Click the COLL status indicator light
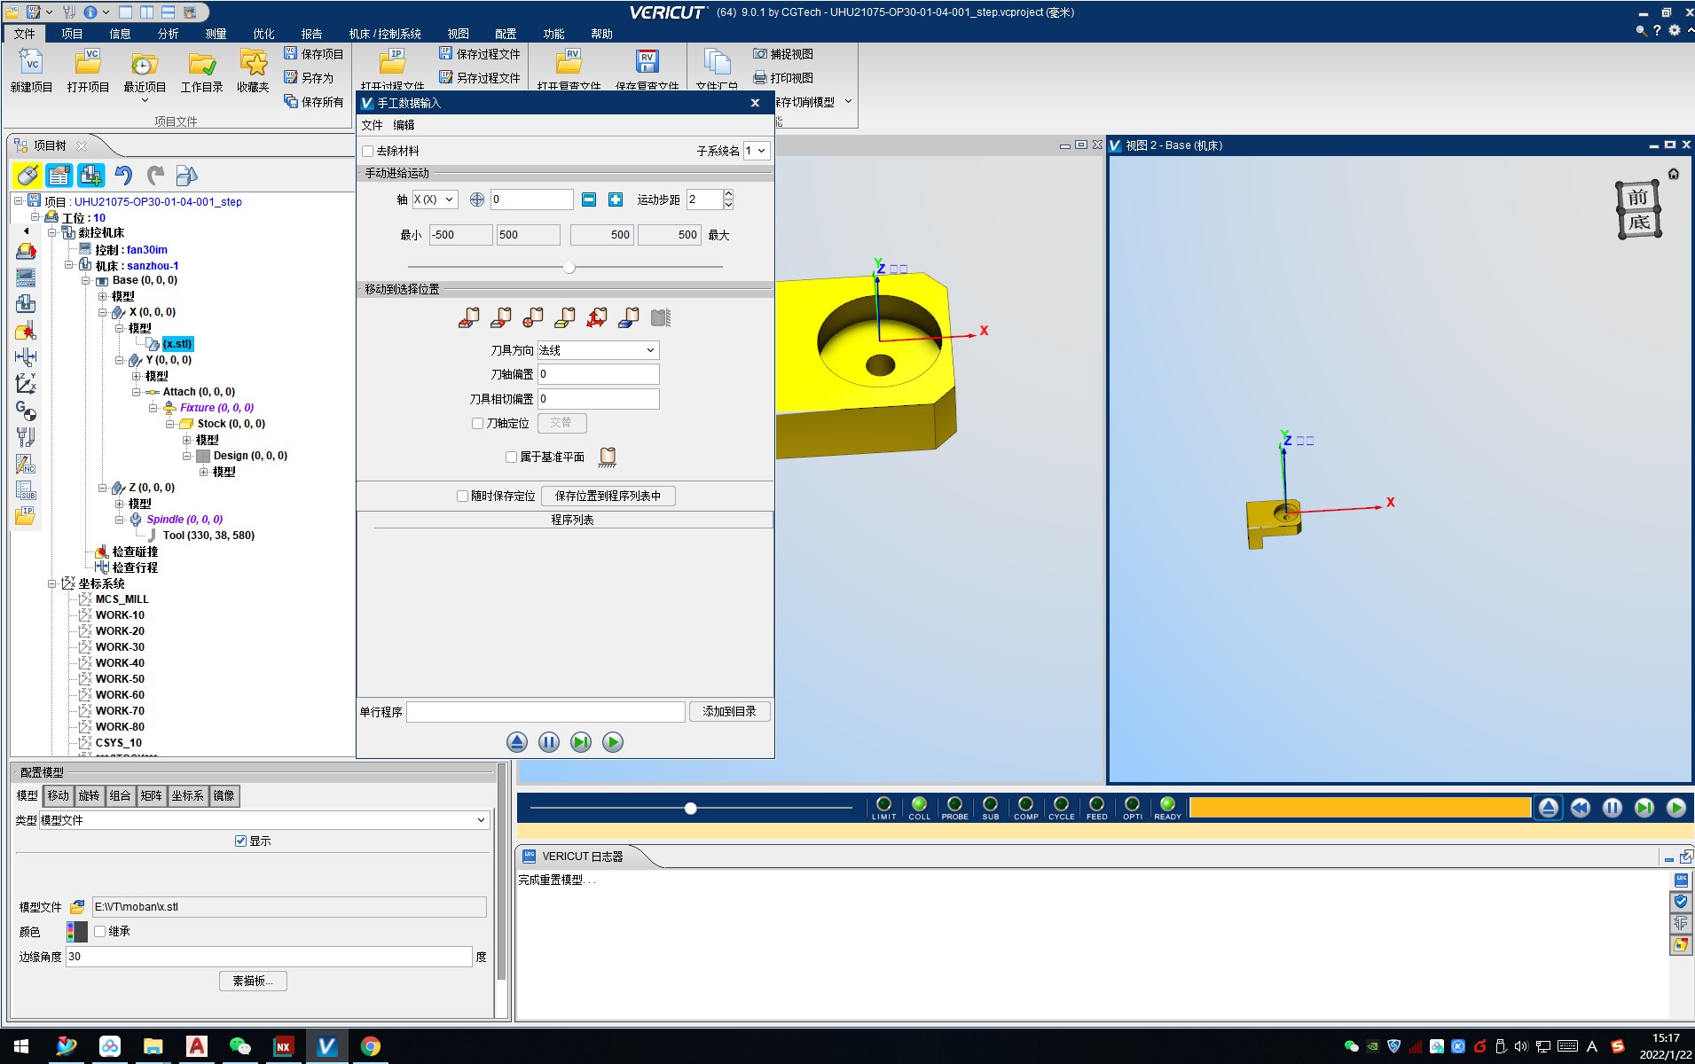The width and height of the screenshot is (1695, 1064). point(919,803)
